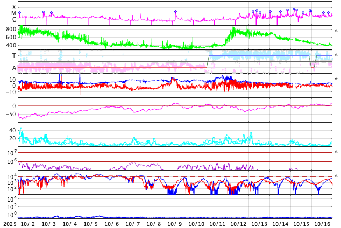Click the M flare class axis label
341x228 pixels.
(x=14, y=13)
